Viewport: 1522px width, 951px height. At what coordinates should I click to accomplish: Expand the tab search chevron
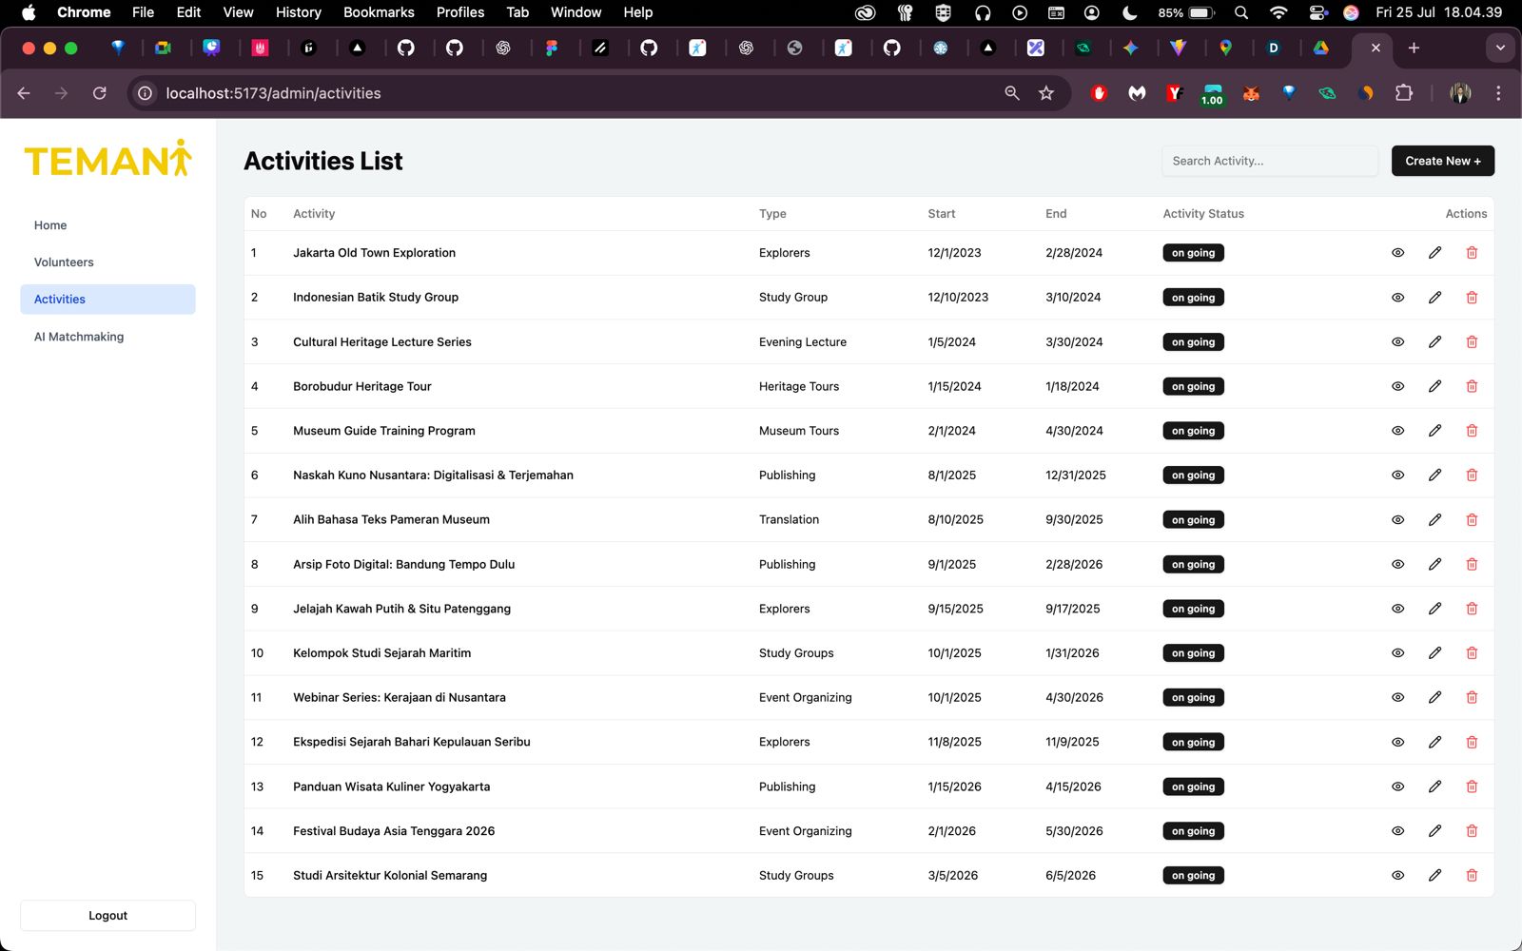pyautogui.click(x=1500, y=48)
